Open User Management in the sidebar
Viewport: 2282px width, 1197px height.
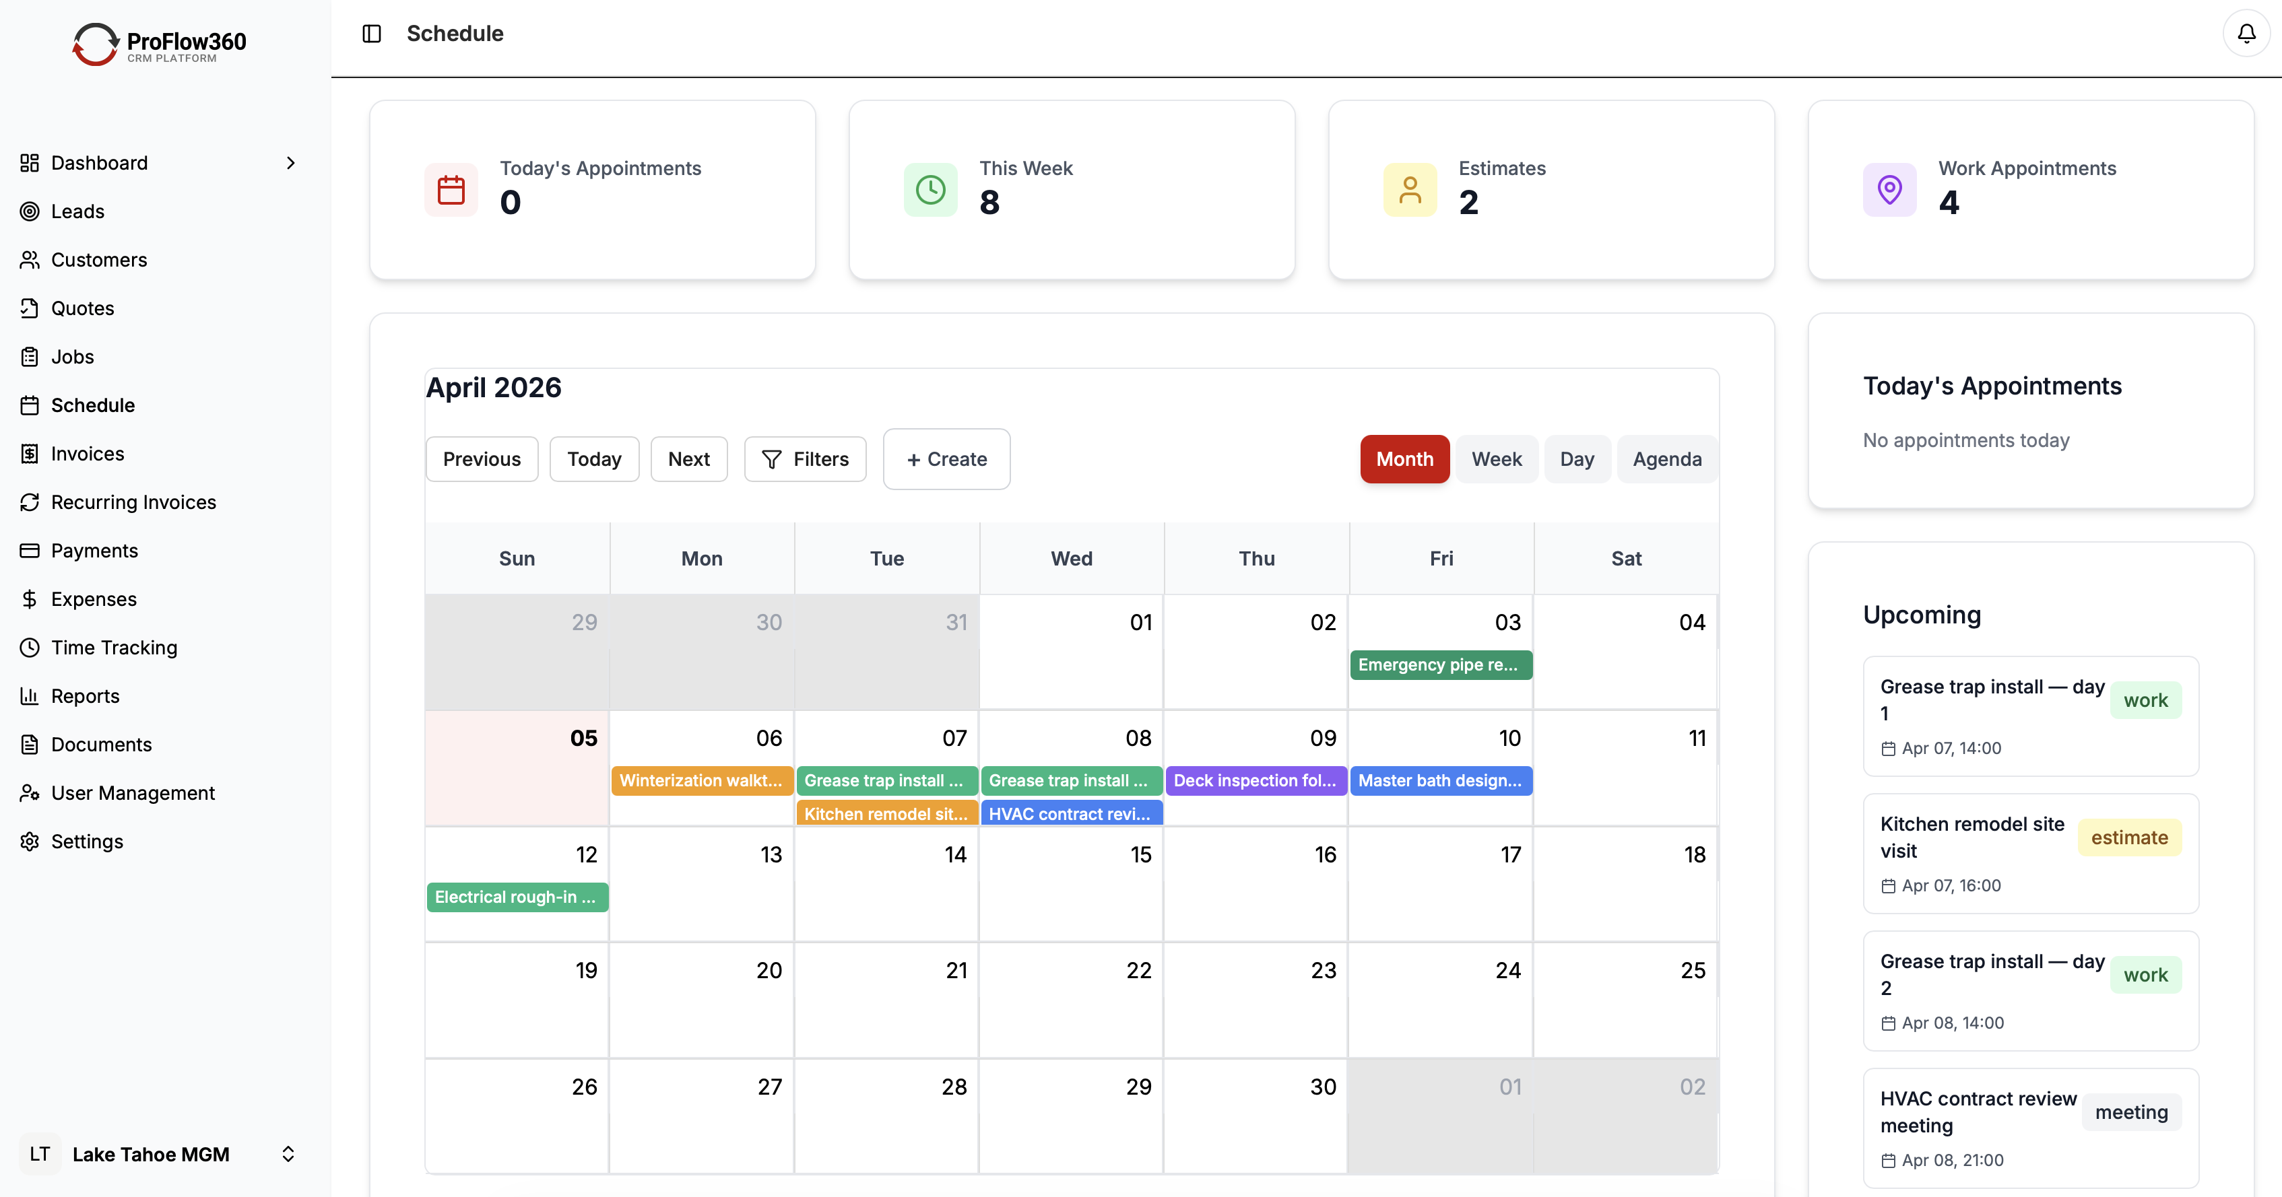[133, 792]
